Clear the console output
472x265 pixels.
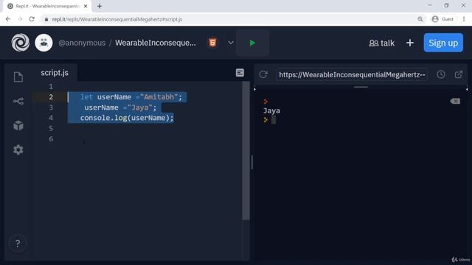coord(455,102)
